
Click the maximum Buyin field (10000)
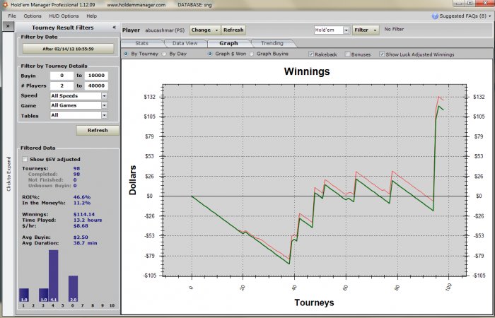96,76
